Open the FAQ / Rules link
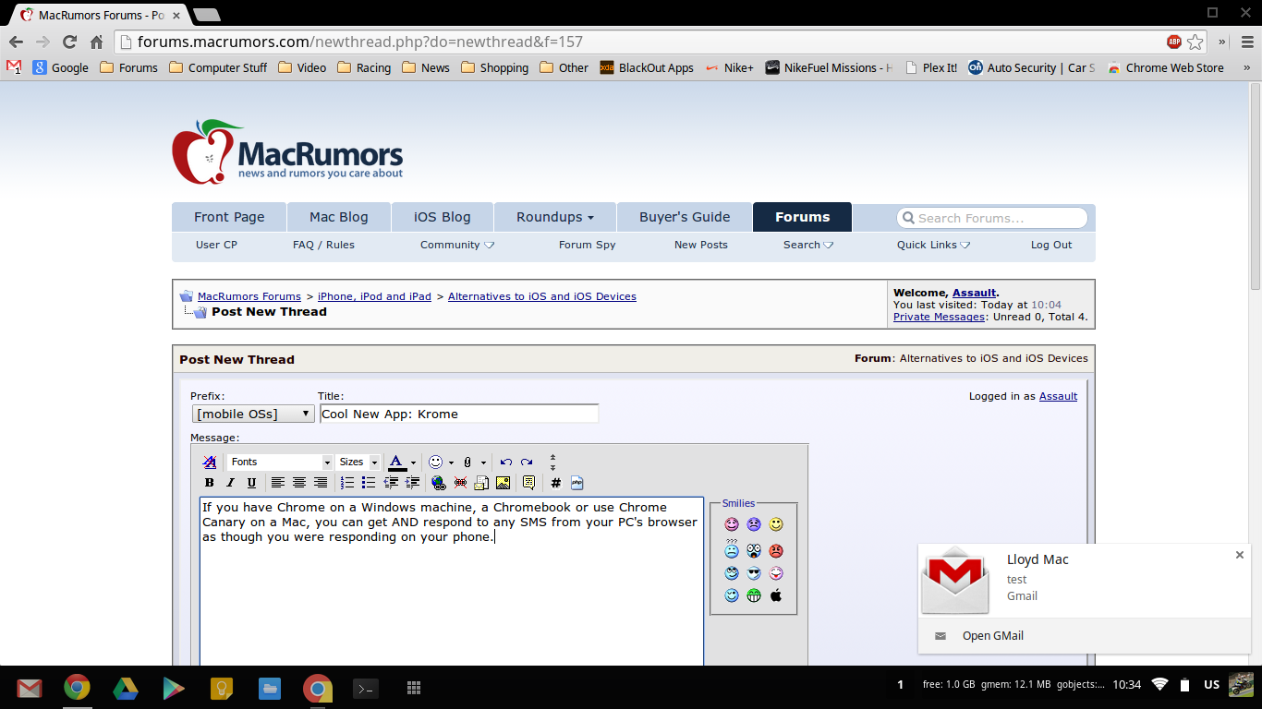 coord(323,245)
